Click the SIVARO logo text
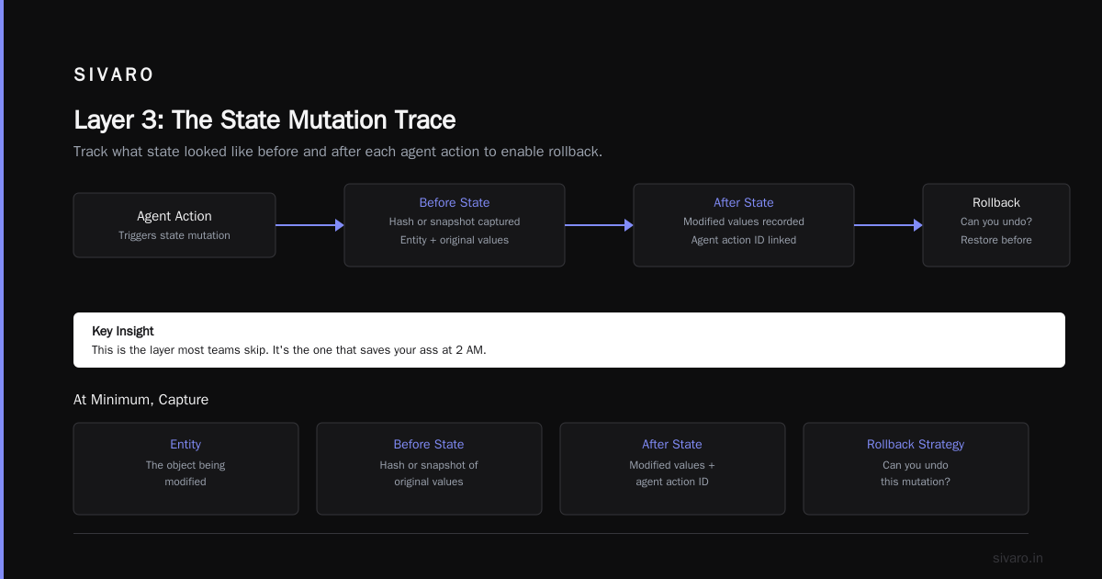Viewport: 1102px width, 579px height. tap(114, 75)
